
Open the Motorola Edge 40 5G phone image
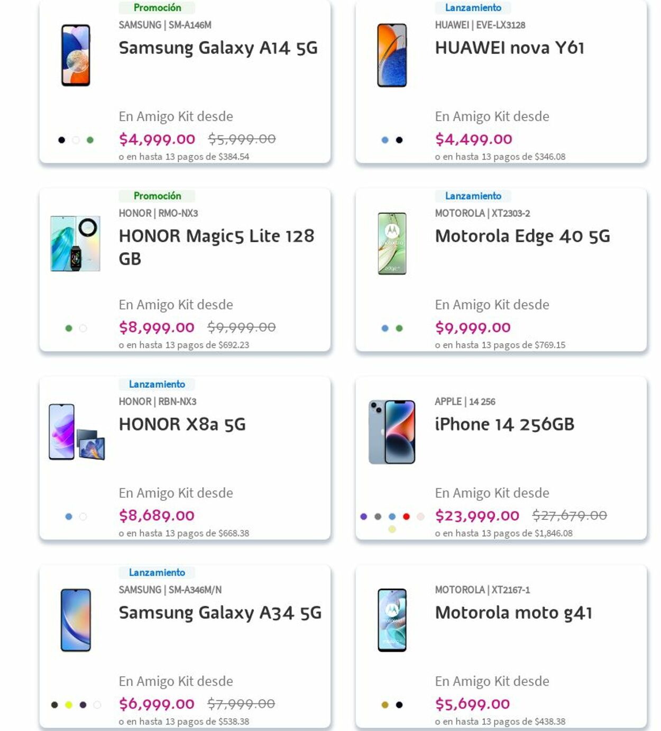[392, 243]
